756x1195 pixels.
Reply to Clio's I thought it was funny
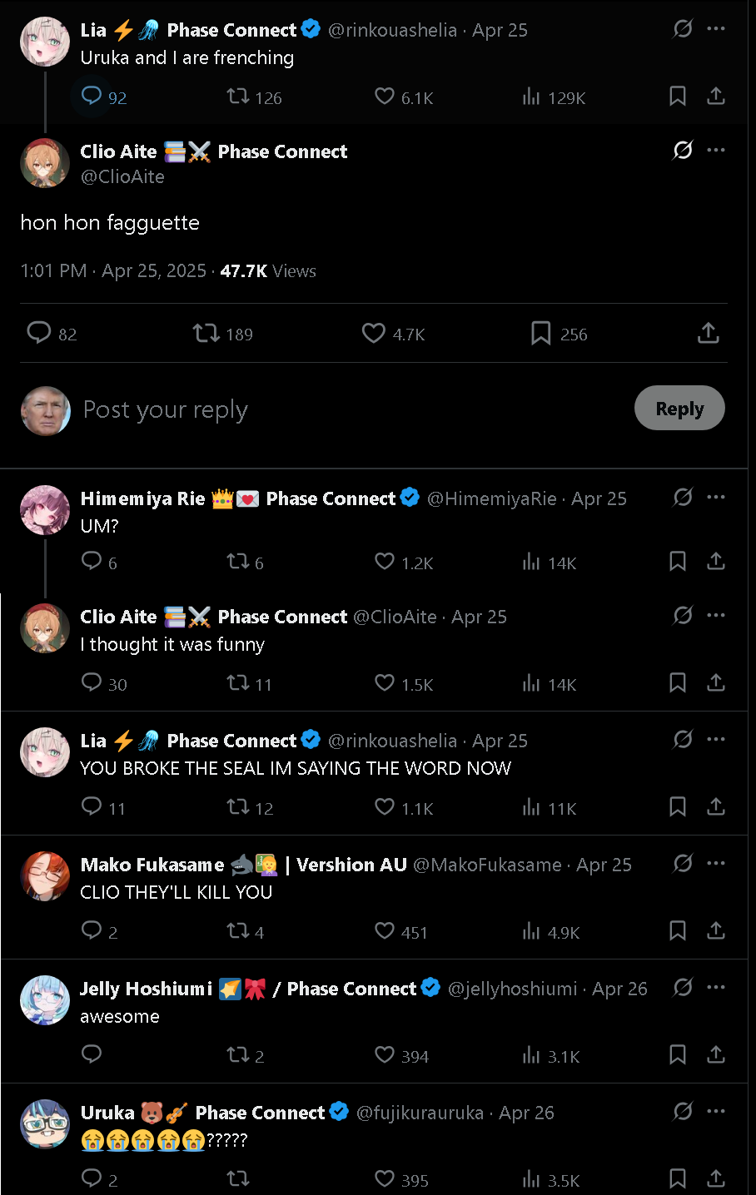[92, 683]
